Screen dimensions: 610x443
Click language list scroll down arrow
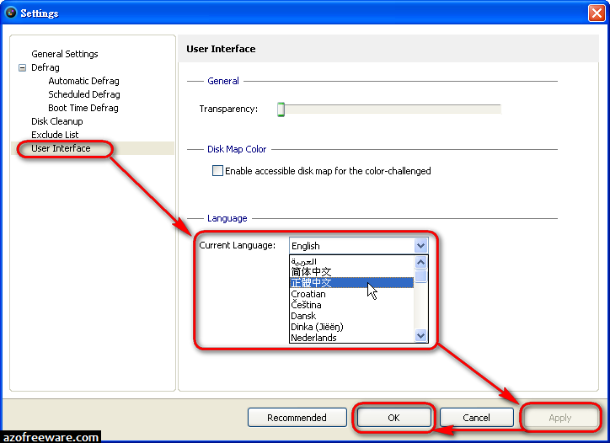(420, 335)
